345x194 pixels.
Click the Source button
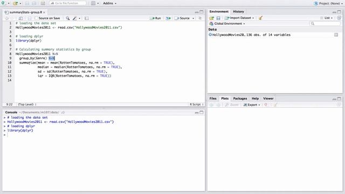[x=182, y=18]
